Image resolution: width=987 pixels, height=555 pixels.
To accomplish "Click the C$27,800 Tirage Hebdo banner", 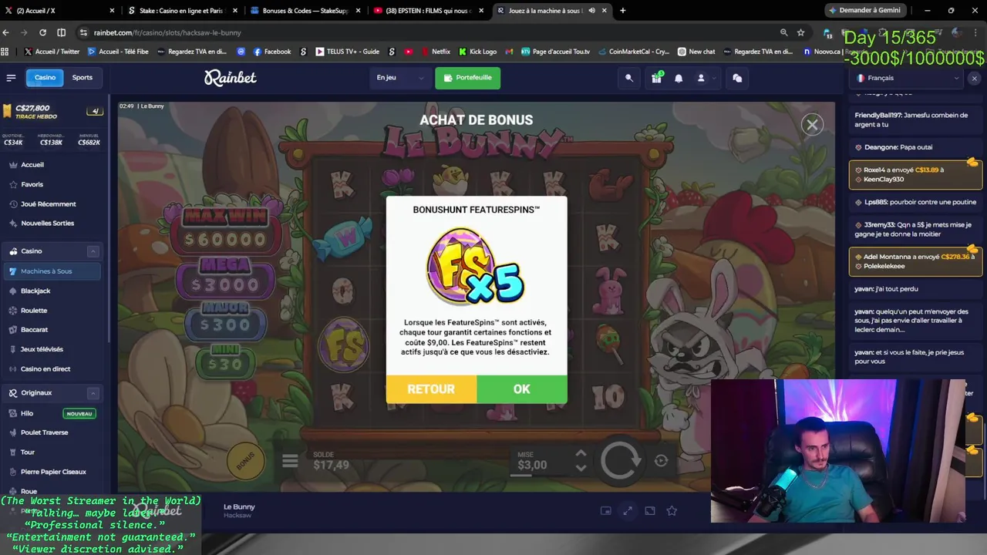I will [x=52, y=112].
